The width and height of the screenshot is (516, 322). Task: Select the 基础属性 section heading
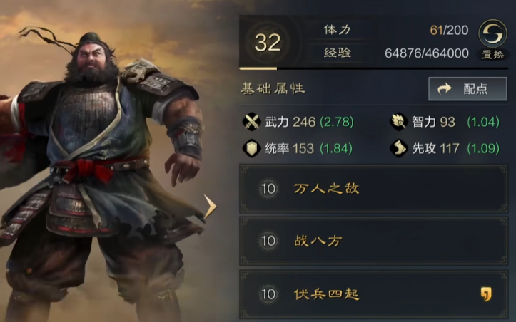(273, 89)
